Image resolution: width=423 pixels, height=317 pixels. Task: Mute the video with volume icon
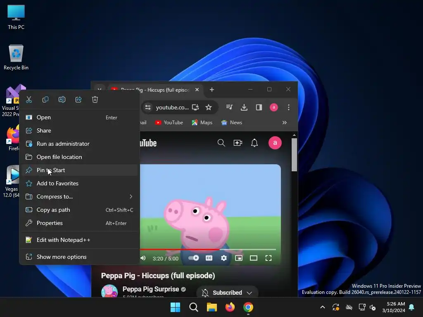143,258
